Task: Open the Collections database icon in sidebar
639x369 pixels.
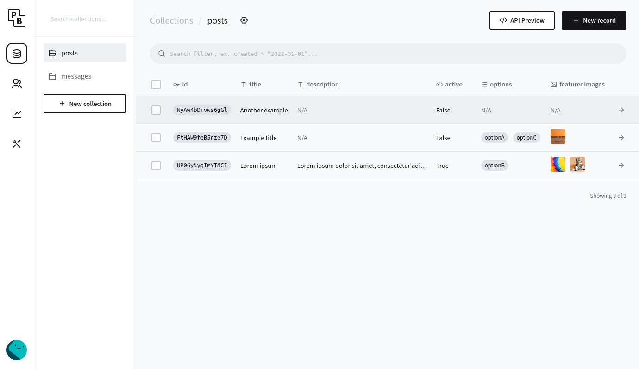Action: 17,54
